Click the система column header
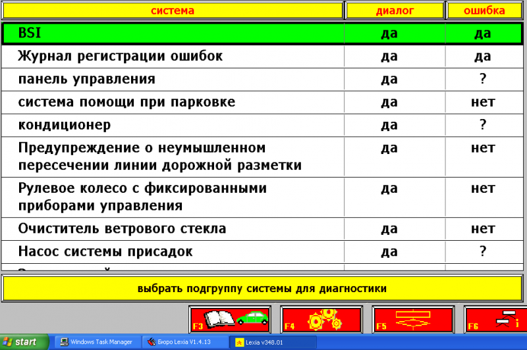Viewport: 527px width, 350px height. pyautogui.click(x=173, y=11)
